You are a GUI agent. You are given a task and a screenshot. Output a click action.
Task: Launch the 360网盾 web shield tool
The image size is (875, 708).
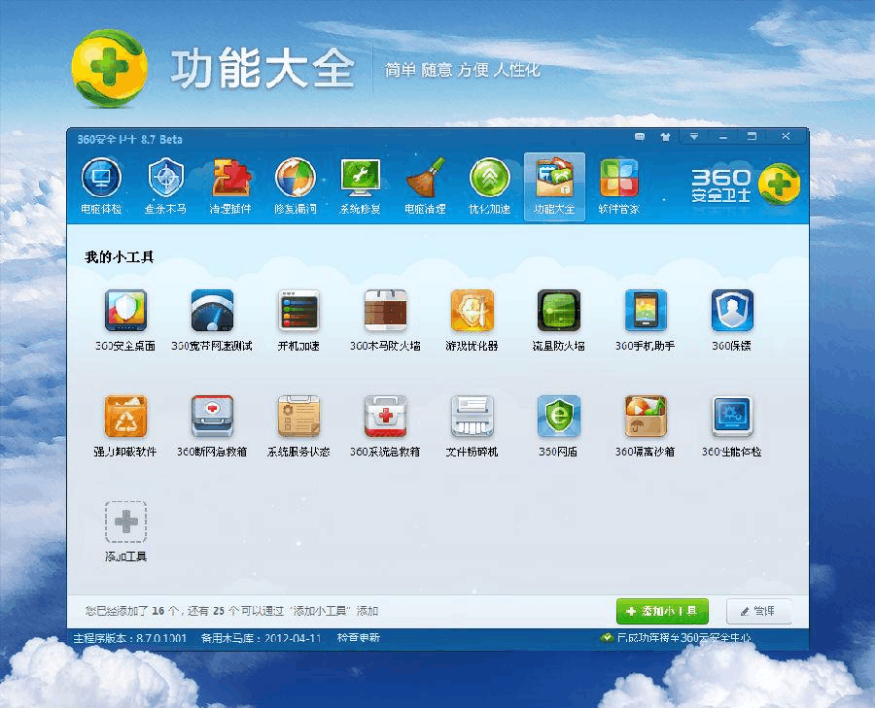click(x=558, y=426)
